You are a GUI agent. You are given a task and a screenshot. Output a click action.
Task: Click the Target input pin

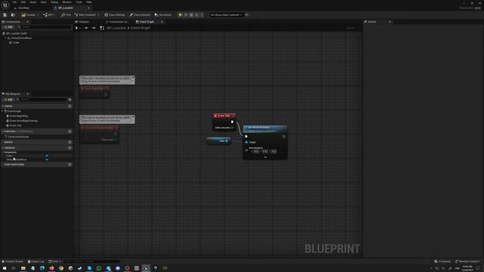247,142
